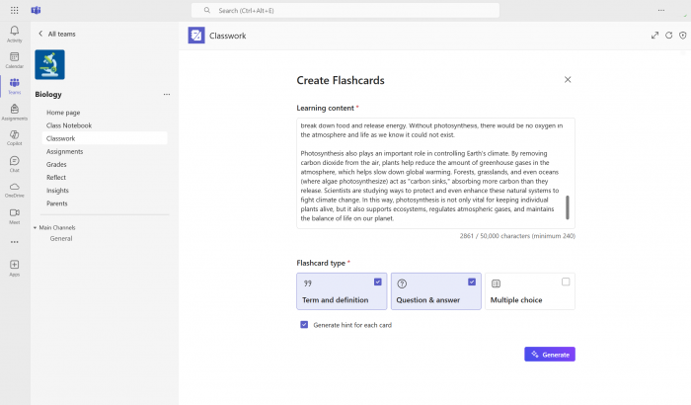Open OneDrive from the sidebar

(14, 187)
